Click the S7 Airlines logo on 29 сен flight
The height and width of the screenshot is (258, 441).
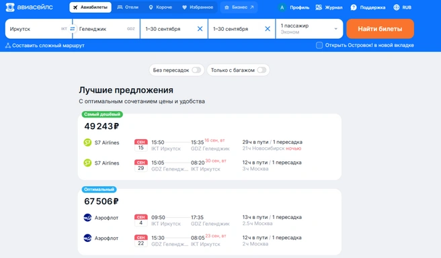point(88,163)
